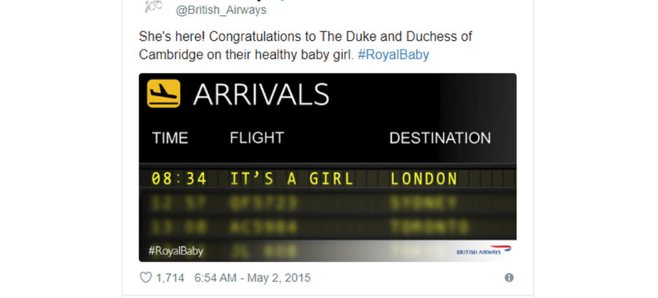This screenshot has height=298, width=658.
Task: Click the DESTINATION column header
Action: click(440, 138)
